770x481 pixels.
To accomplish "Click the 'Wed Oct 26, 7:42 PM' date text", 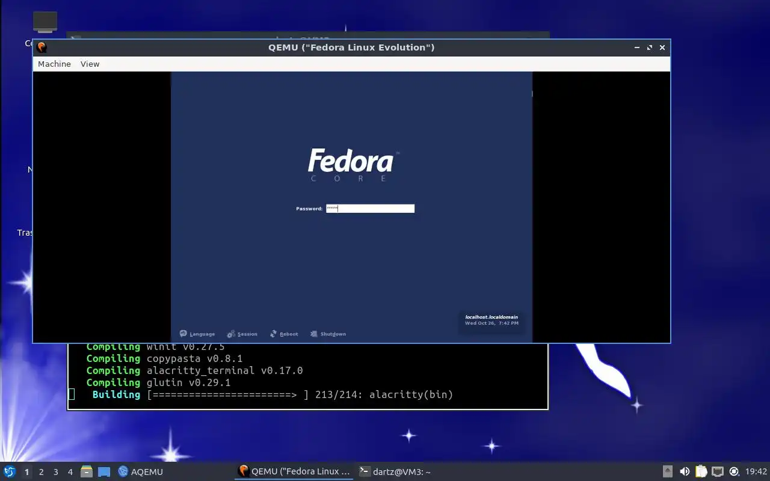I will pos(491,323).
